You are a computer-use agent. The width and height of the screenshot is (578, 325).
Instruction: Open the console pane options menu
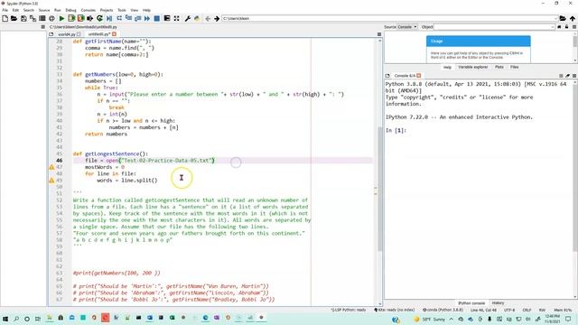tap(574, 76)
